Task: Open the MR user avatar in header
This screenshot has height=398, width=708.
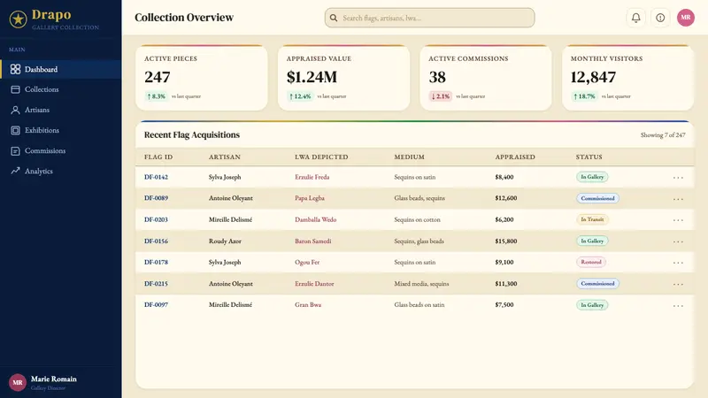Action: click(x=685, y=18)
